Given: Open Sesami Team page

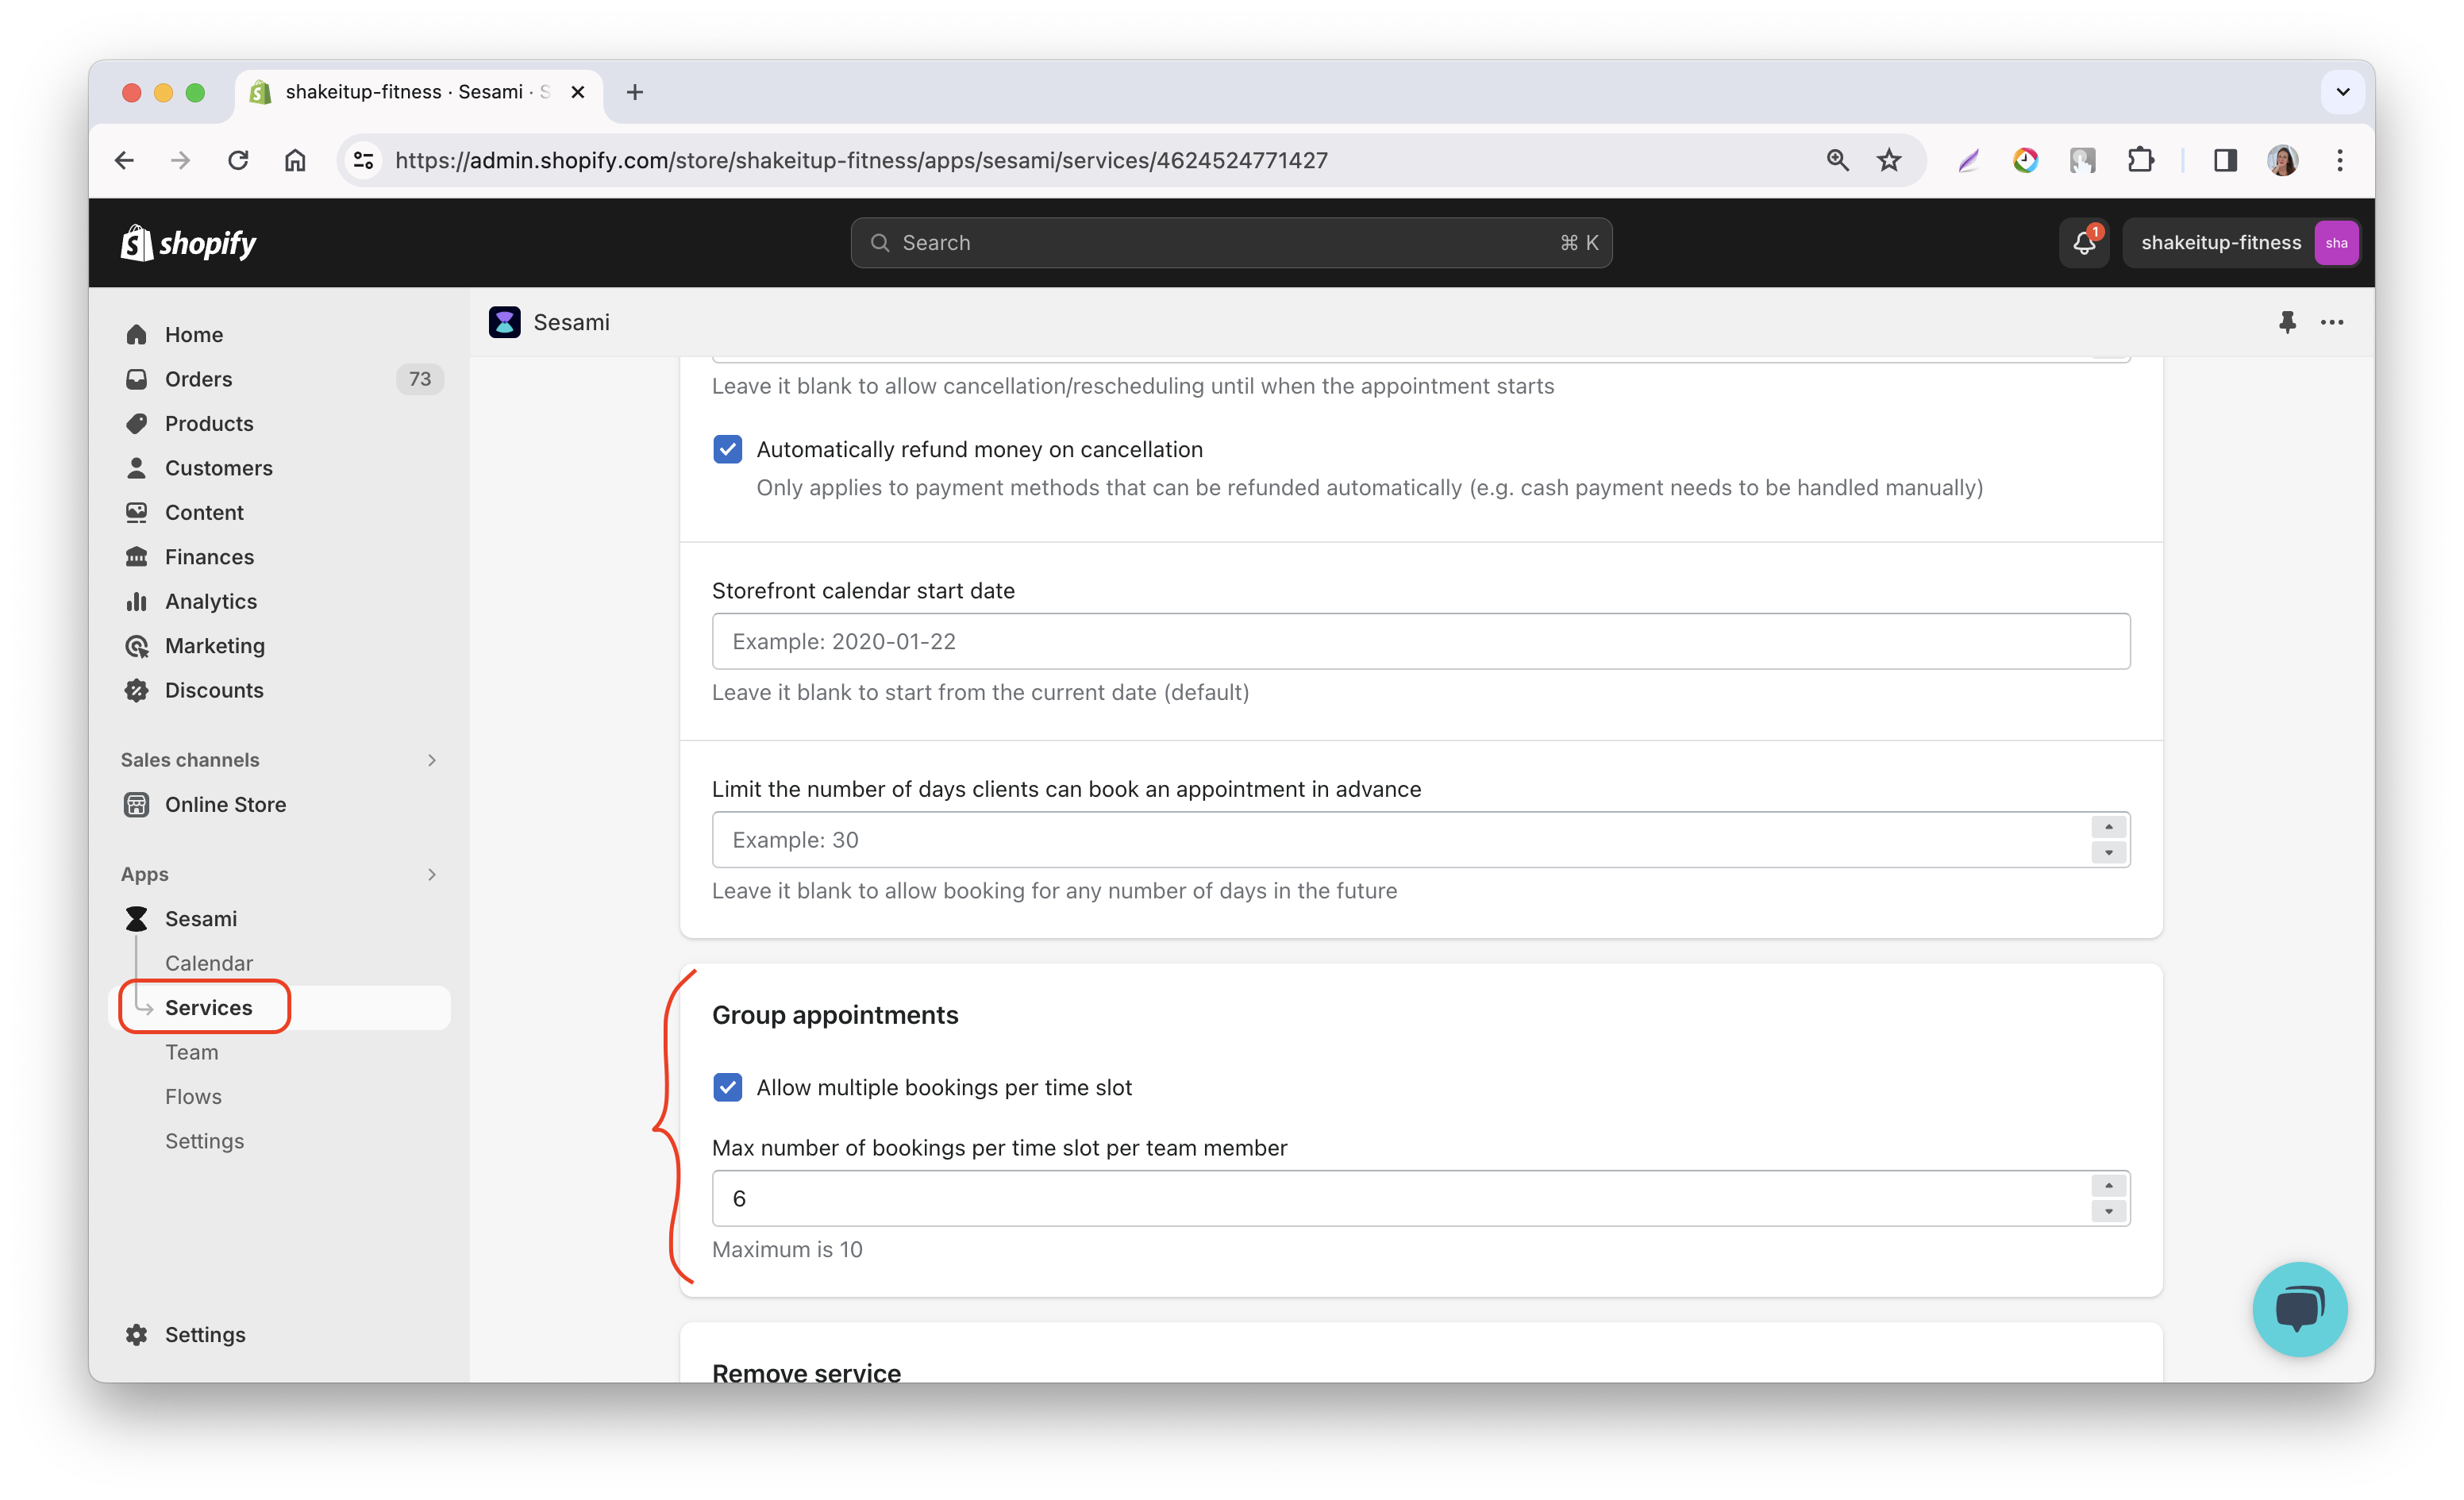Looking at the screenshot, I should click(192, 1052).
